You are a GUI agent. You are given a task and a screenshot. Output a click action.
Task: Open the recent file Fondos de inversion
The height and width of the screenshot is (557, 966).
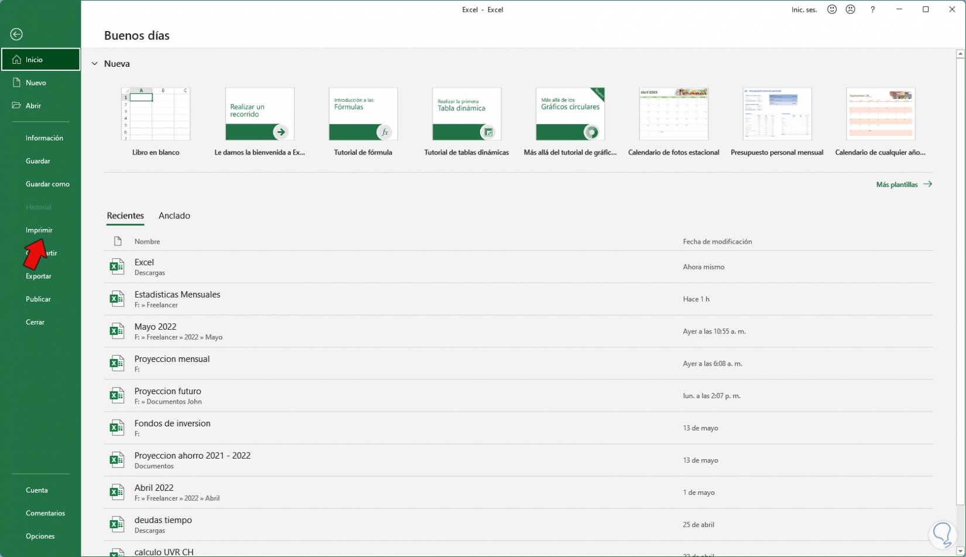(518, 428)
